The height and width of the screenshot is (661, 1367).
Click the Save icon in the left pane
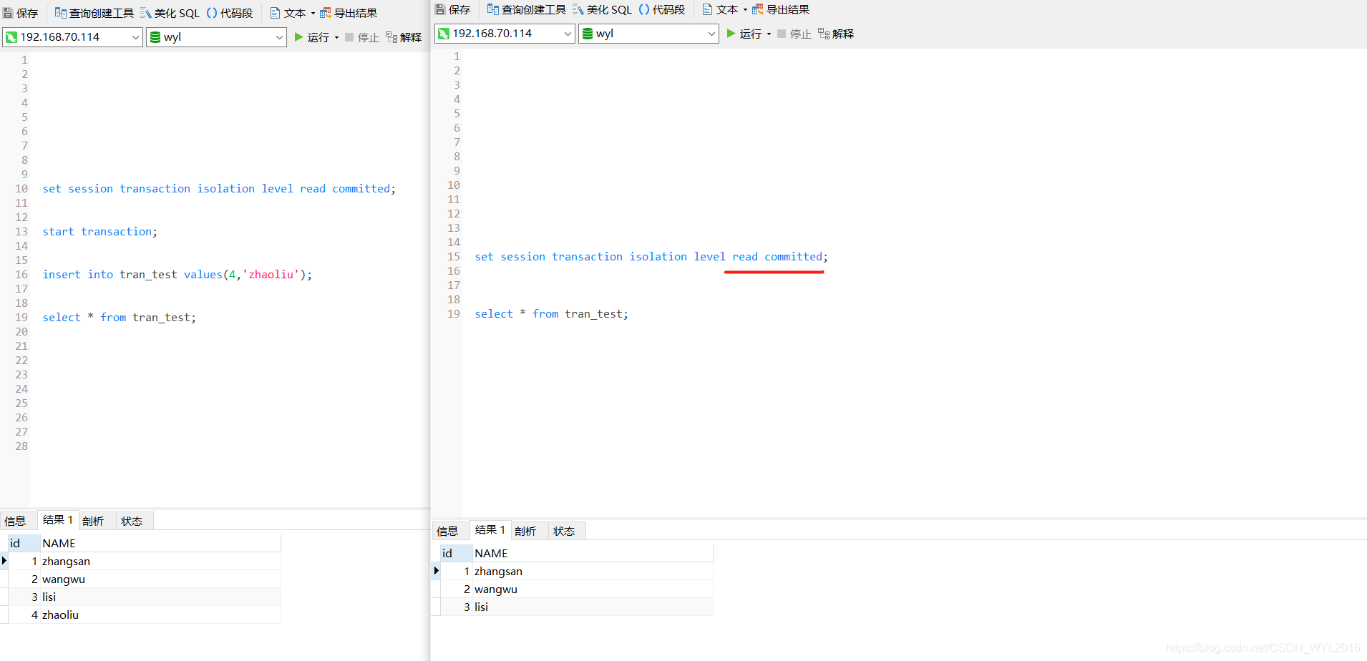click(x=21, y=13)
